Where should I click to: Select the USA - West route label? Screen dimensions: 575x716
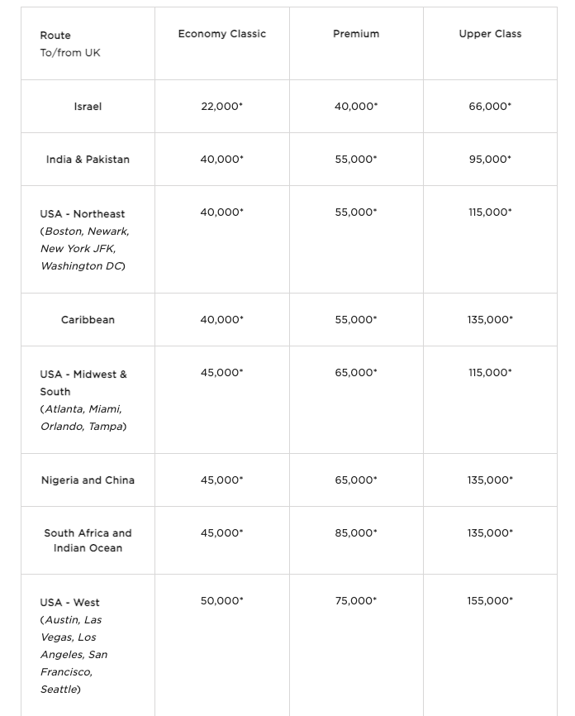click(x=69, y=602)
